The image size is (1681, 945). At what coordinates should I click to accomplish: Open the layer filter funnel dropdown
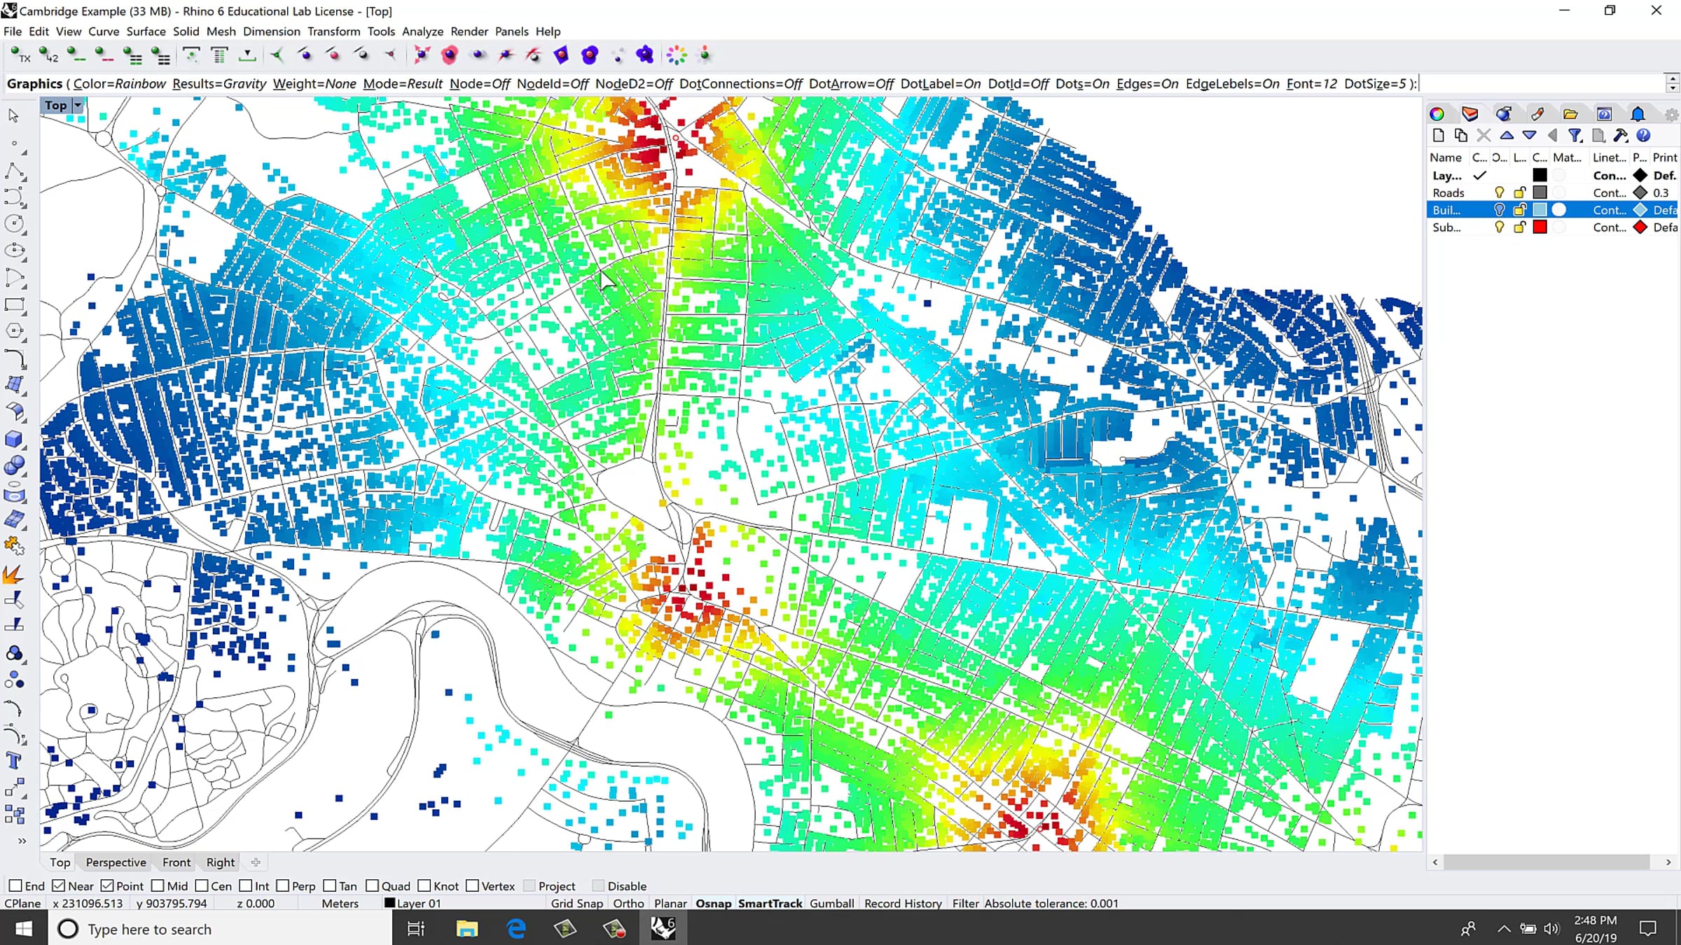(1575, 136)
